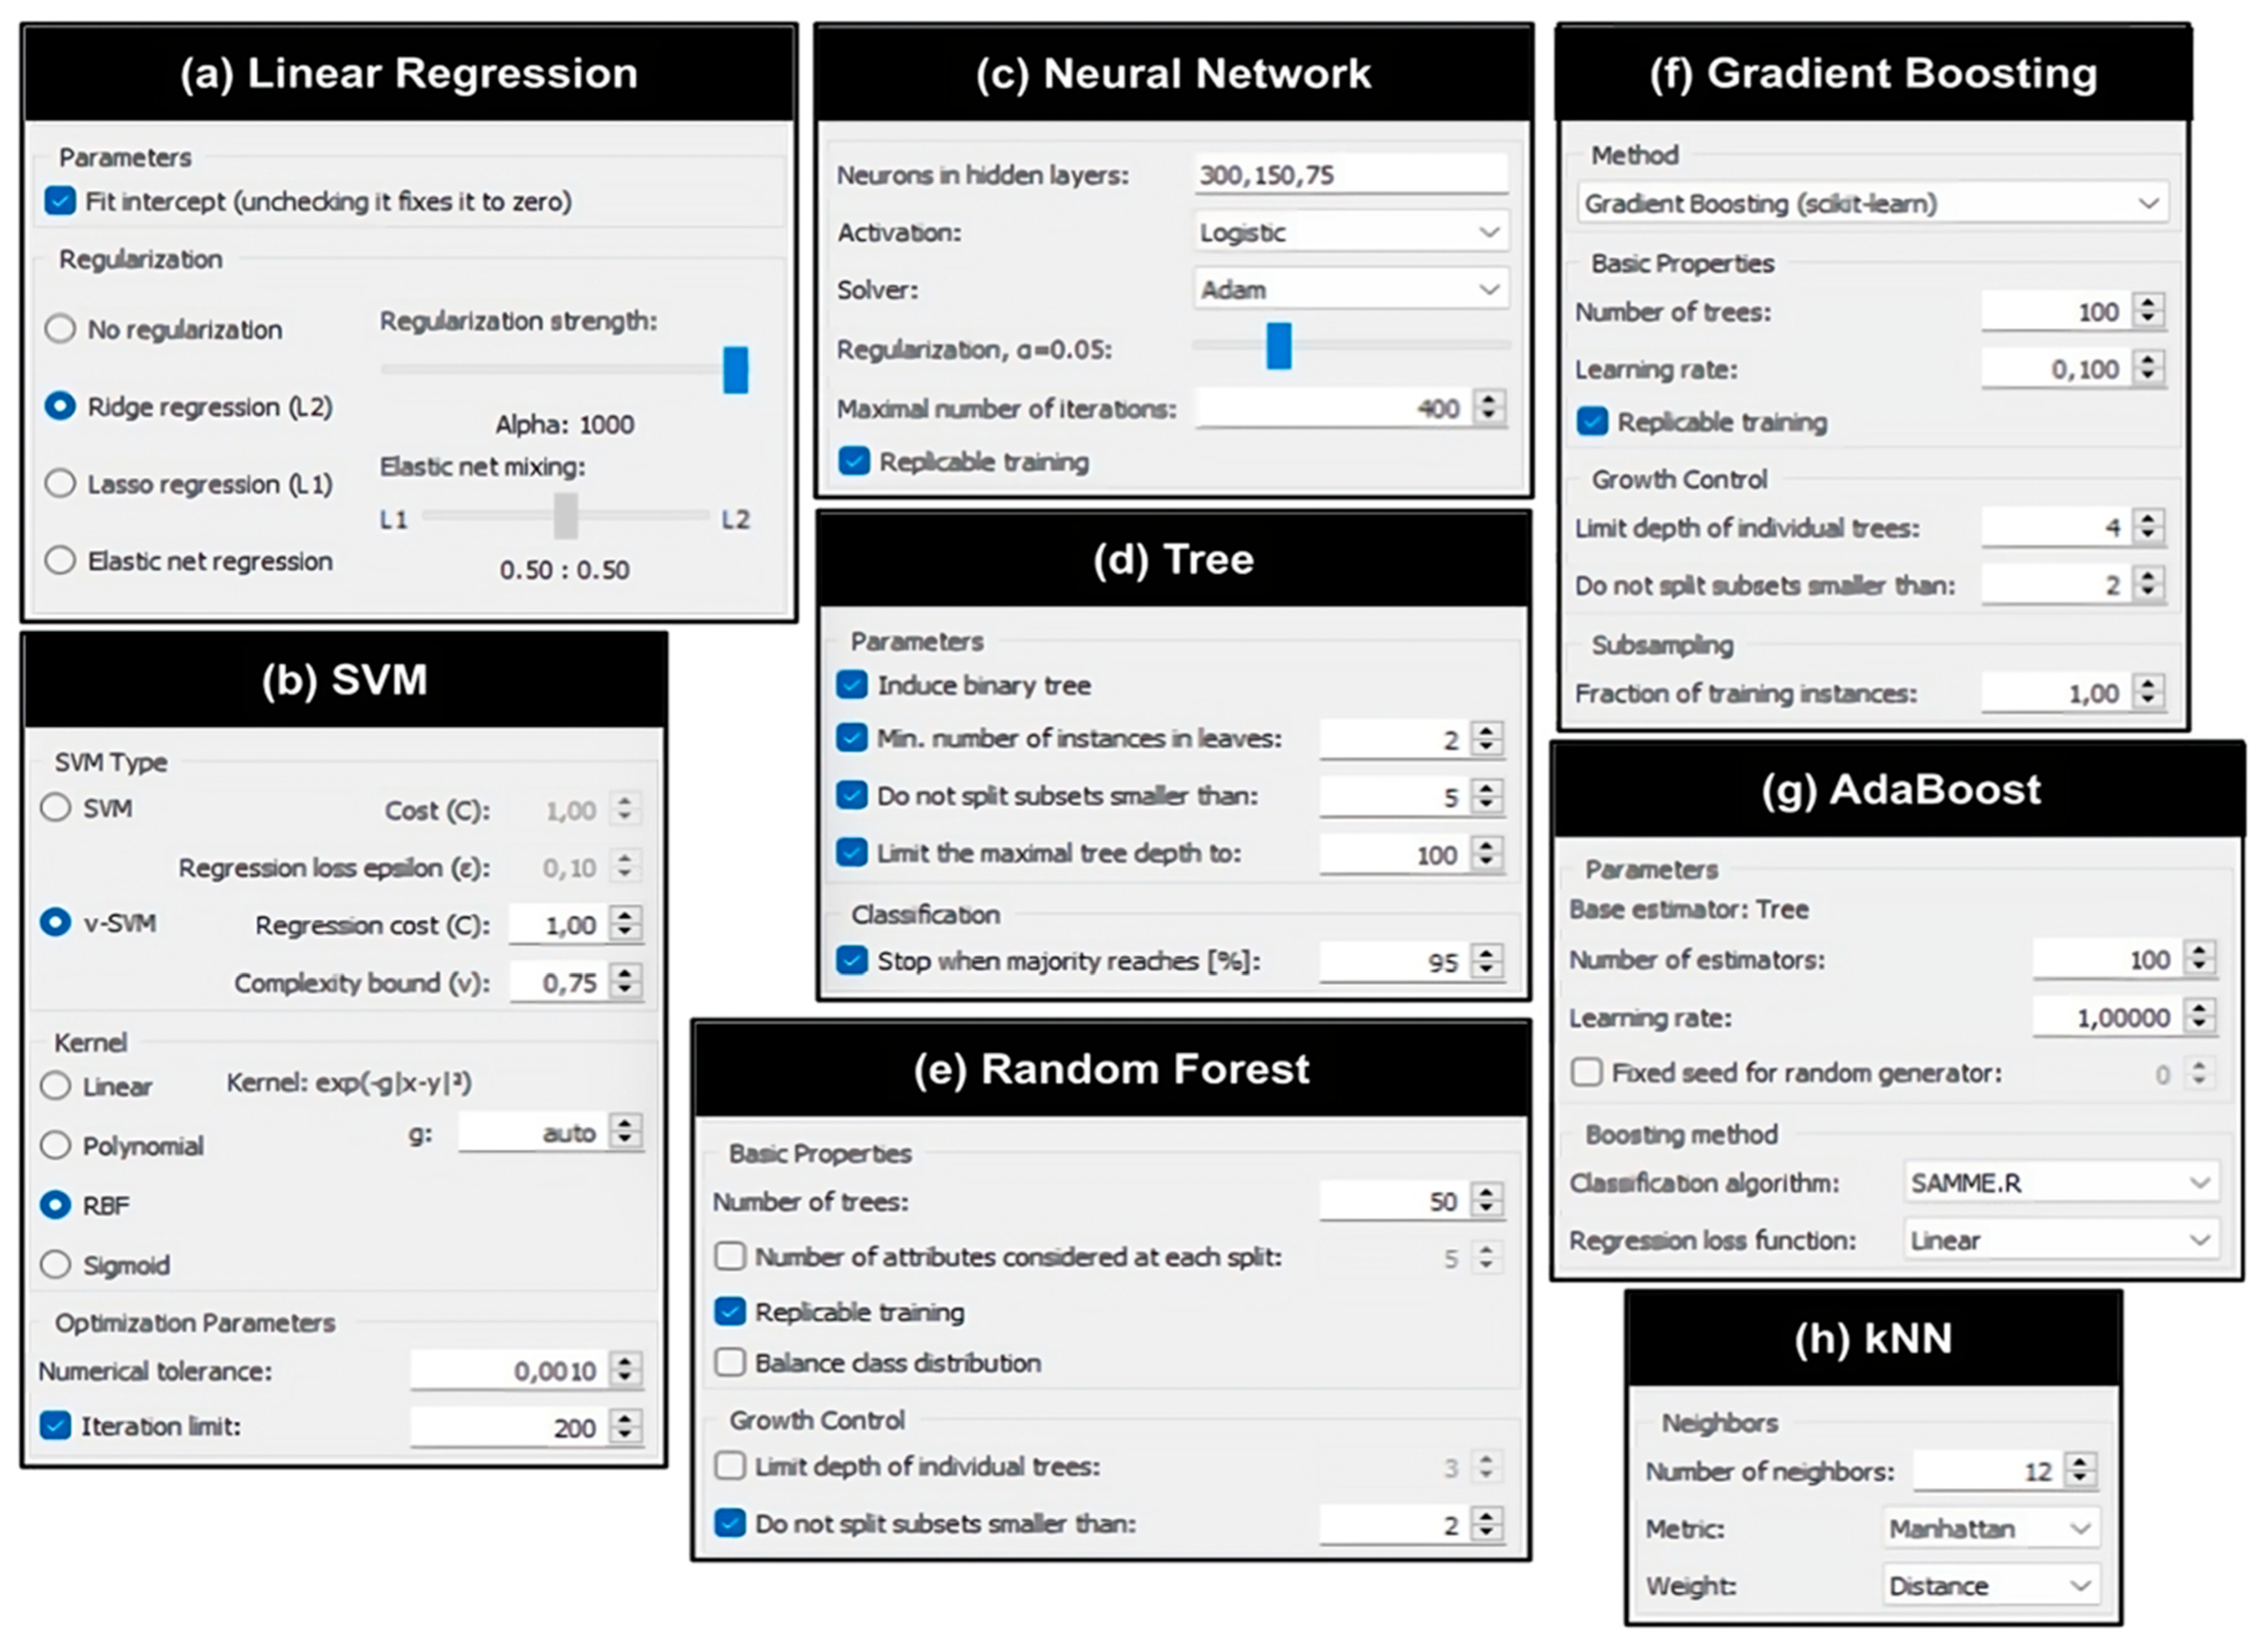This screenshot has width=2268, height=1648.
Task: Check Fixed seed for random generator
Action: (1586, 1073)
